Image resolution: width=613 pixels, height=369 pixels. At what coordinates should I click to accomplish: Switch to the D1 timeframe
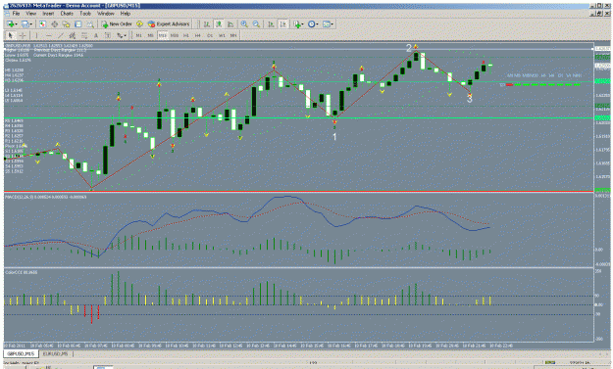(210, 35)
